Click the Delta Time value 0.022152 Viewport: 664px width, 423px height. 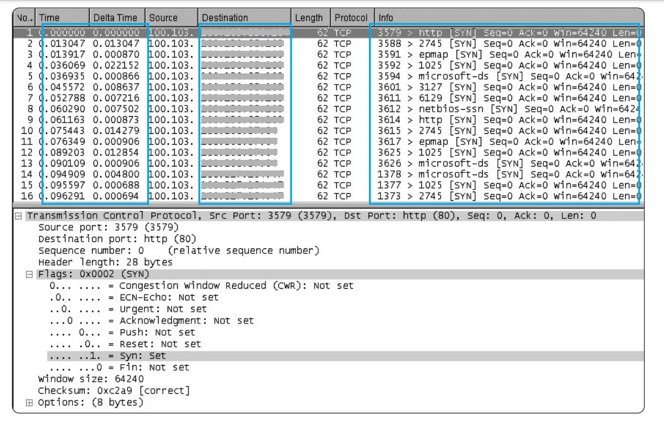[x=116, y=65]
